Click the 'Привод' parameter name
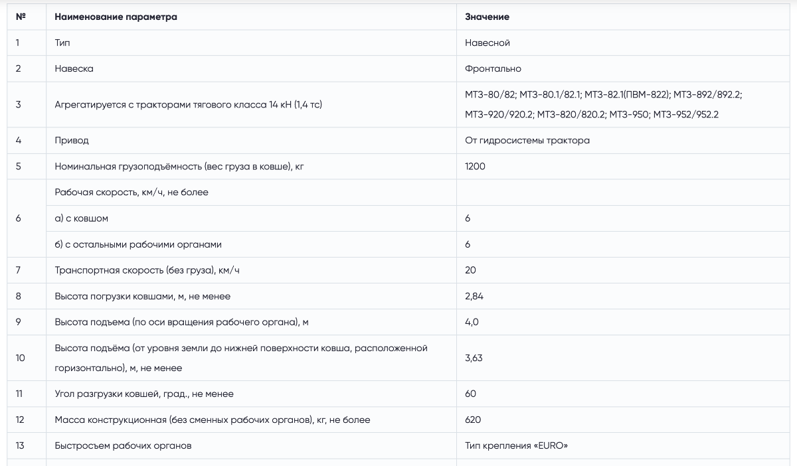Viewport: 797px width, 466px height. [72, 140]
